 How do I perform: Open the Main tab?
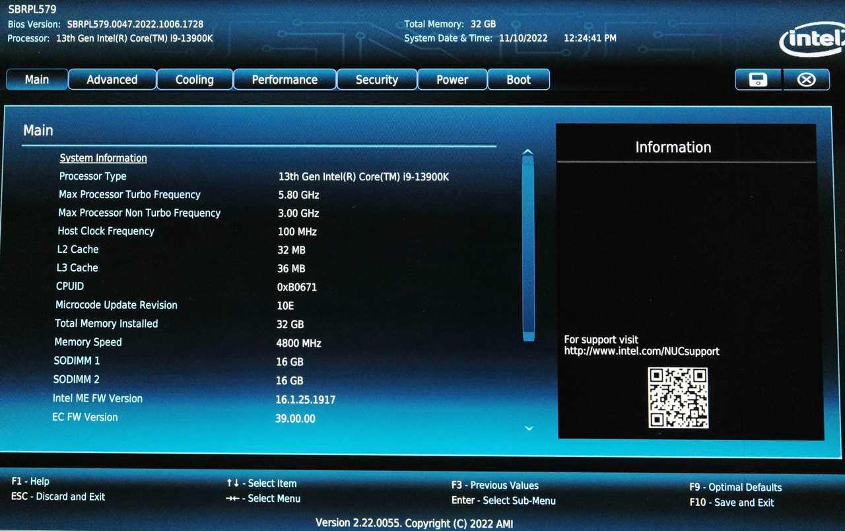click(x=37, y=80)
